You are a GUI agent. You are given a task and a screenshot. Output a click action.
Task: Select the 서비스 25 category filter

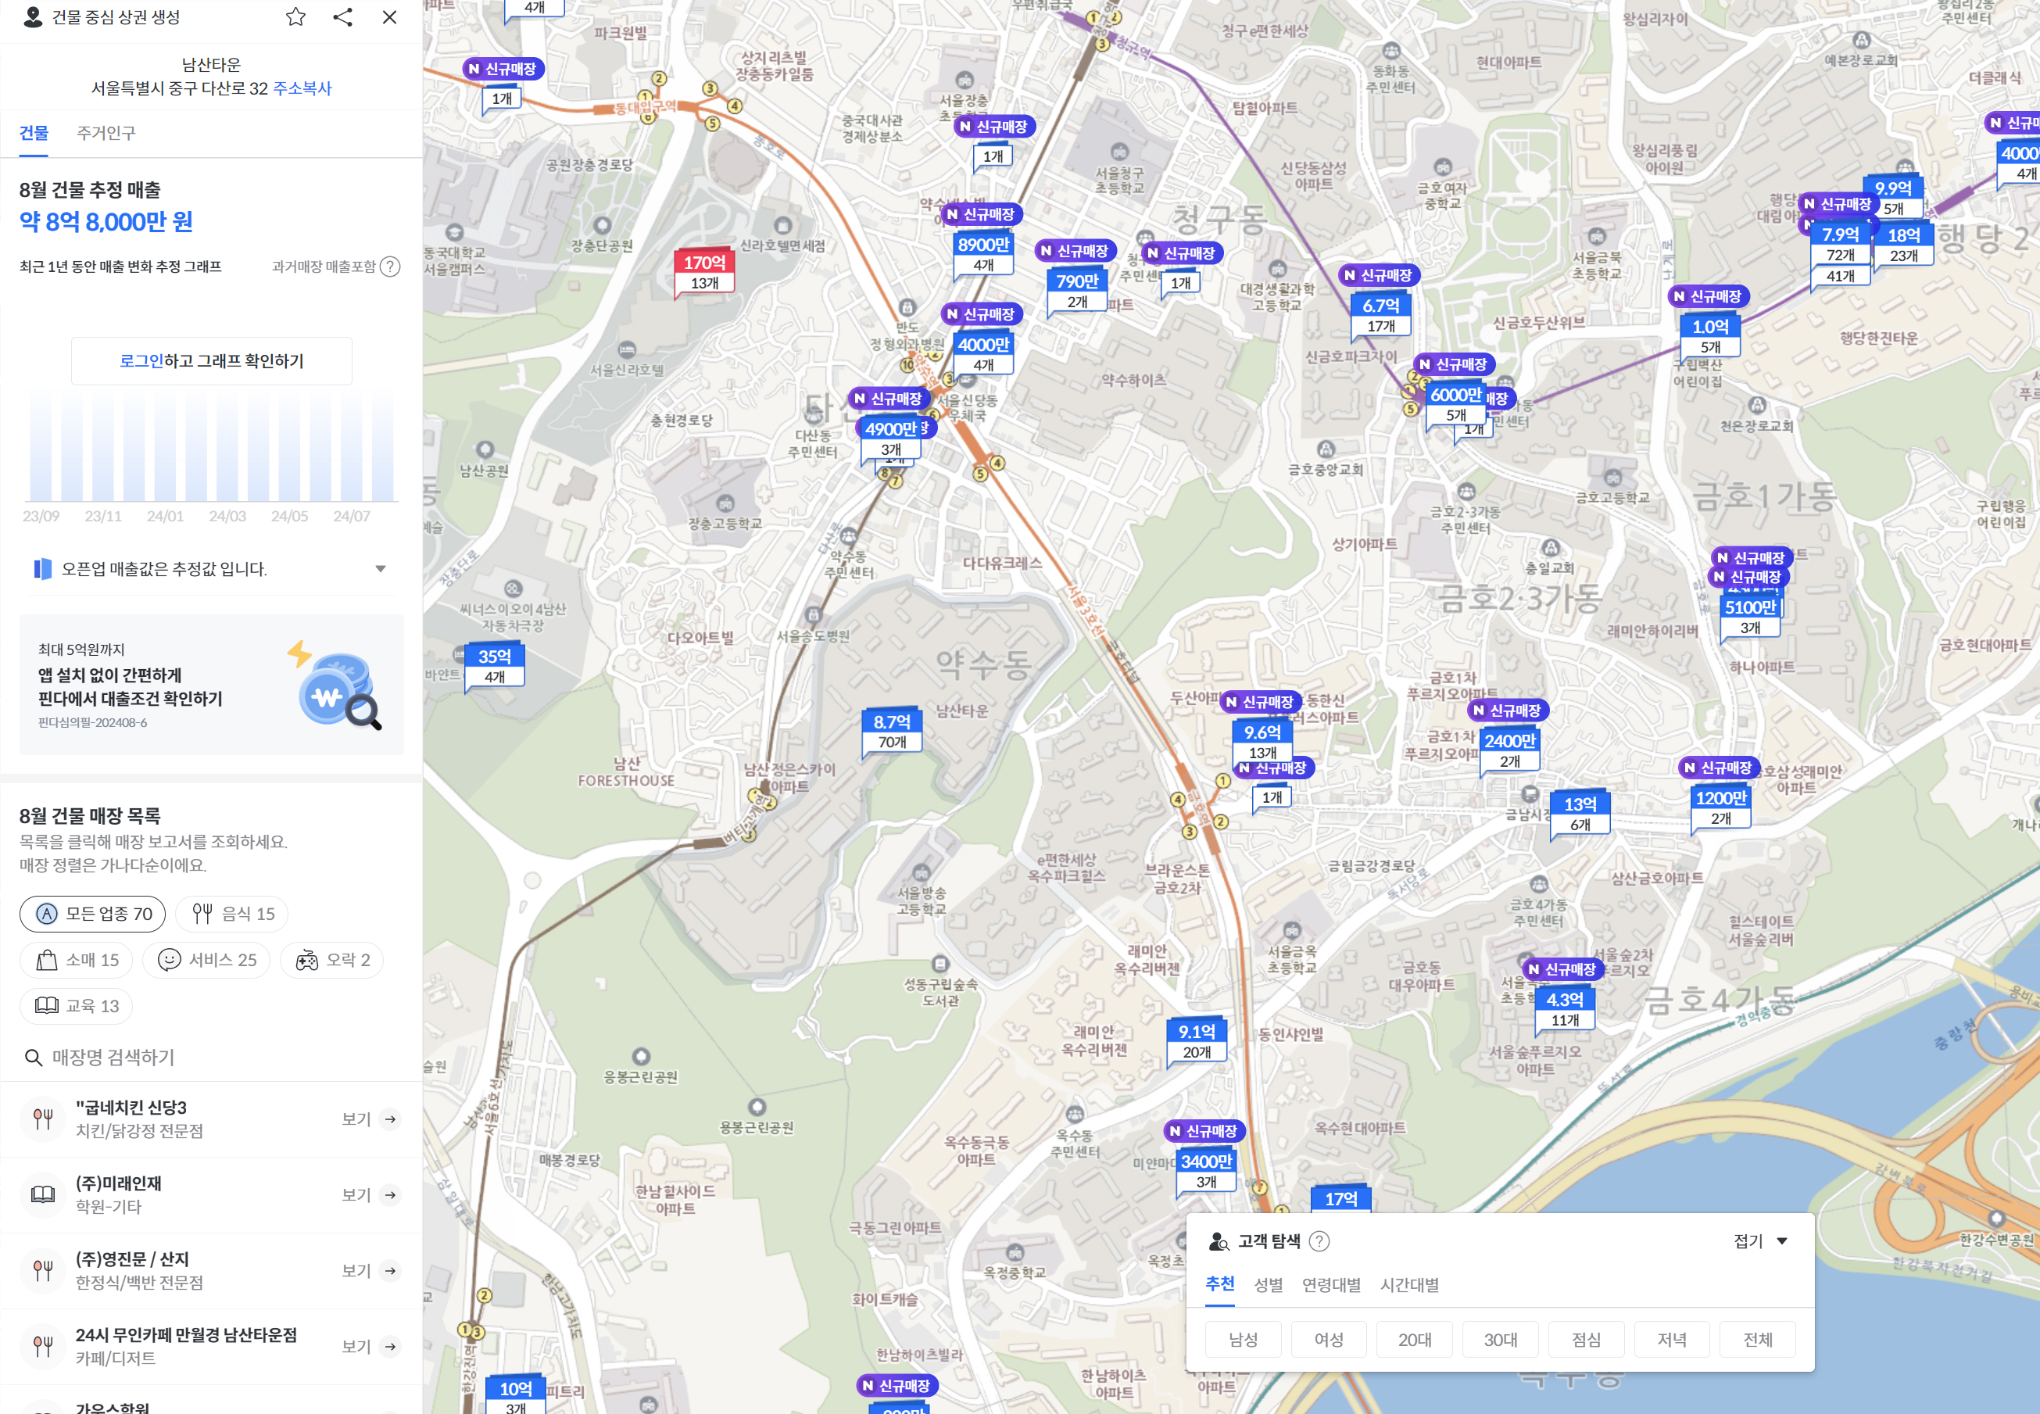[x=206, y=960]
